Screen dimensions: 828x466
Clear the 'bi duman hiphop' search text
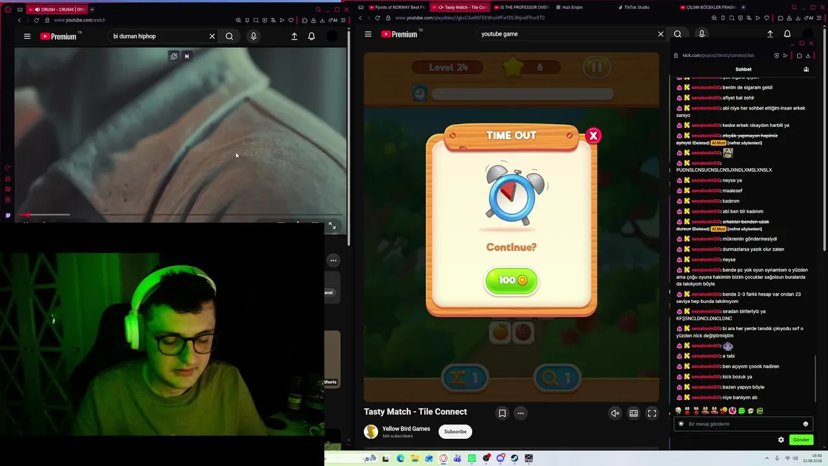click(x=212, y=36)
